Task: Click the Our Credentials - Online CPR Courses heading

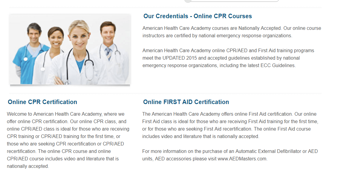Action: pyautogui.click(x=198, y=16)
